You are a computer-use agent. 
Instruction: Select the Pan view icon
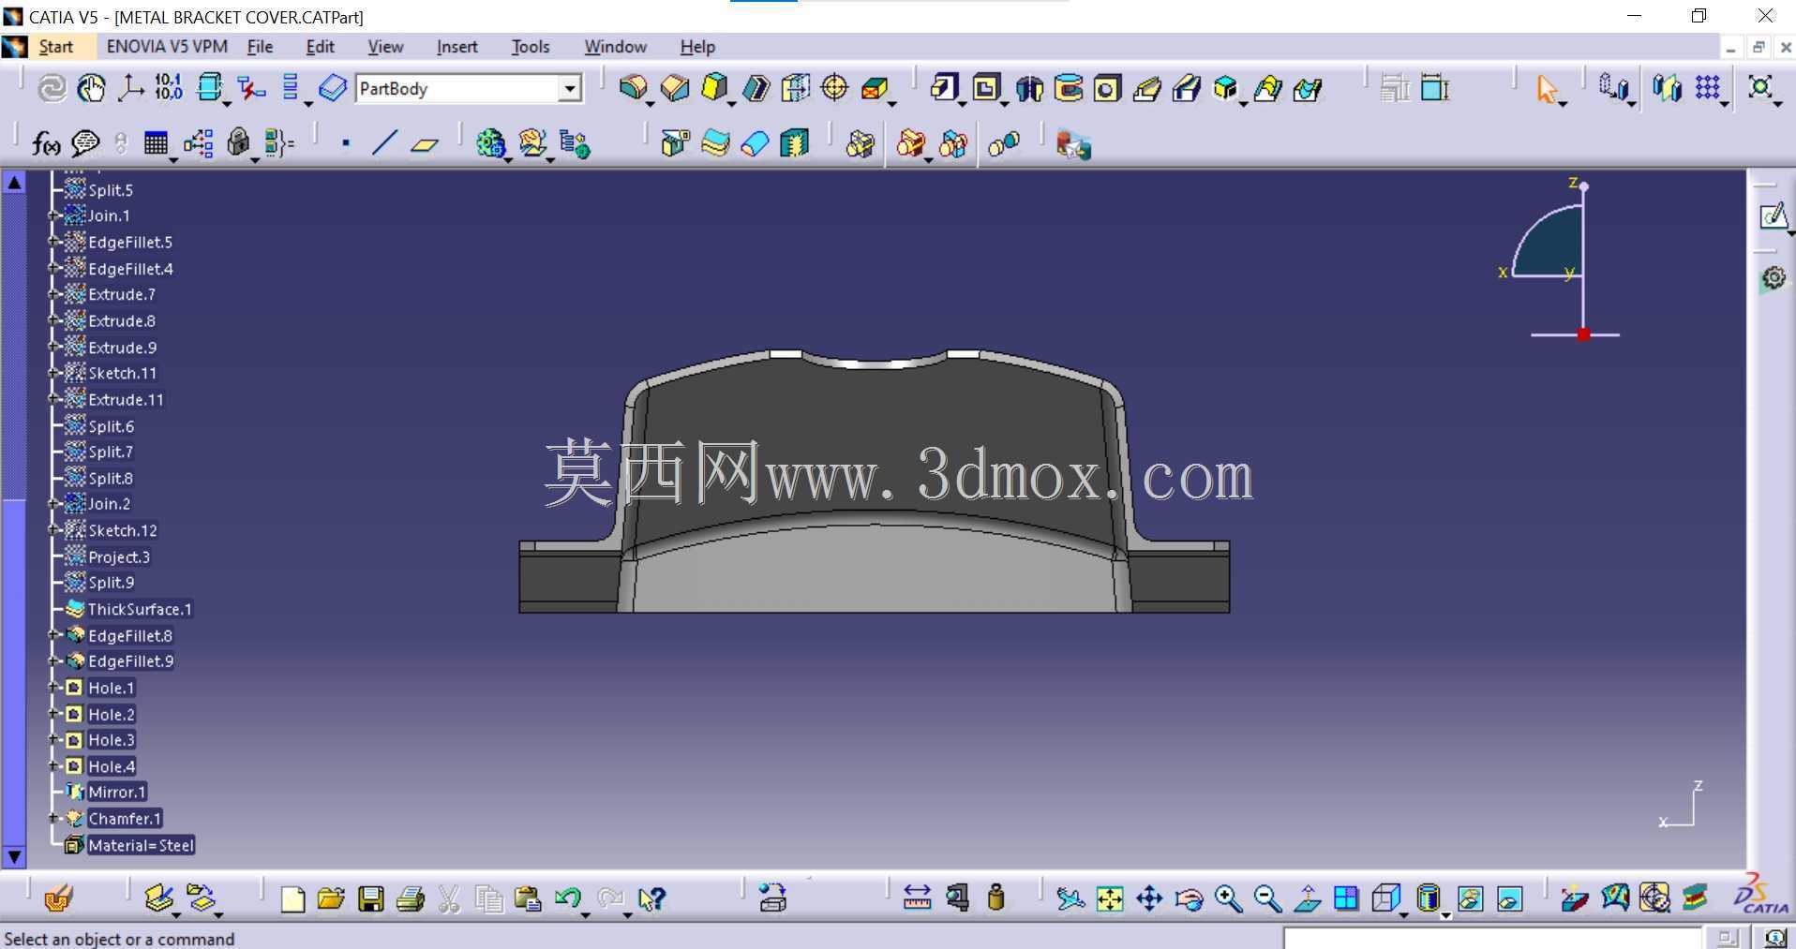1149,899
